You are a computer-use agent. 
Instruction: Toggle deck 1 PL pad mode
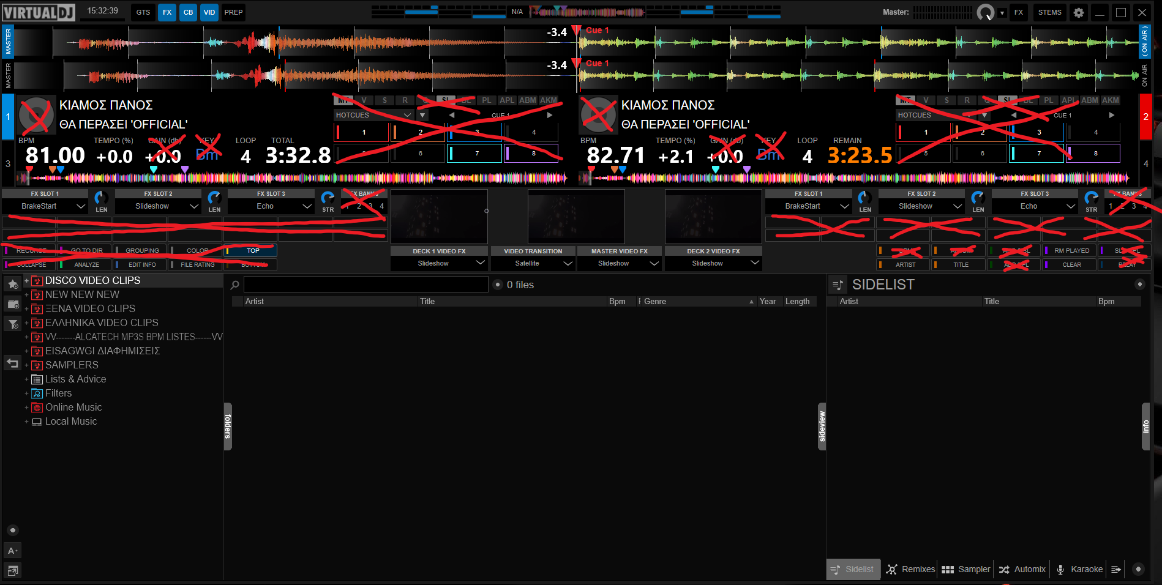tap(487, 100)
